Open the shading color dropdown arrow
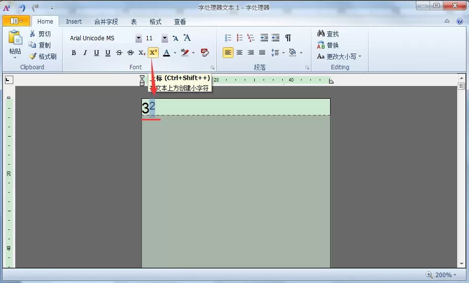Viewport: 469px width, 283px height. (x=301, y=53)
